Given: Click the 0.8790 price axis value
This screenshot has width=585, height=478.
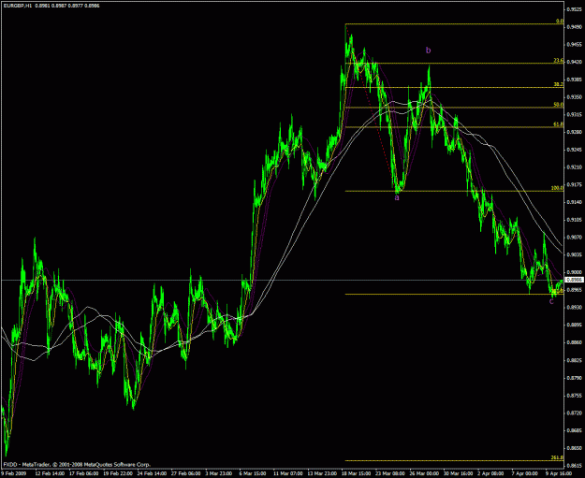Looking at the screenshot, I should point(574,378).
